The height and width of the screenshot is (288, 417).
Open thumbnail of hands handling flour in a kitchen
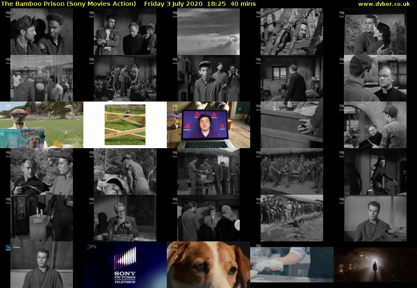pos(292,265)
